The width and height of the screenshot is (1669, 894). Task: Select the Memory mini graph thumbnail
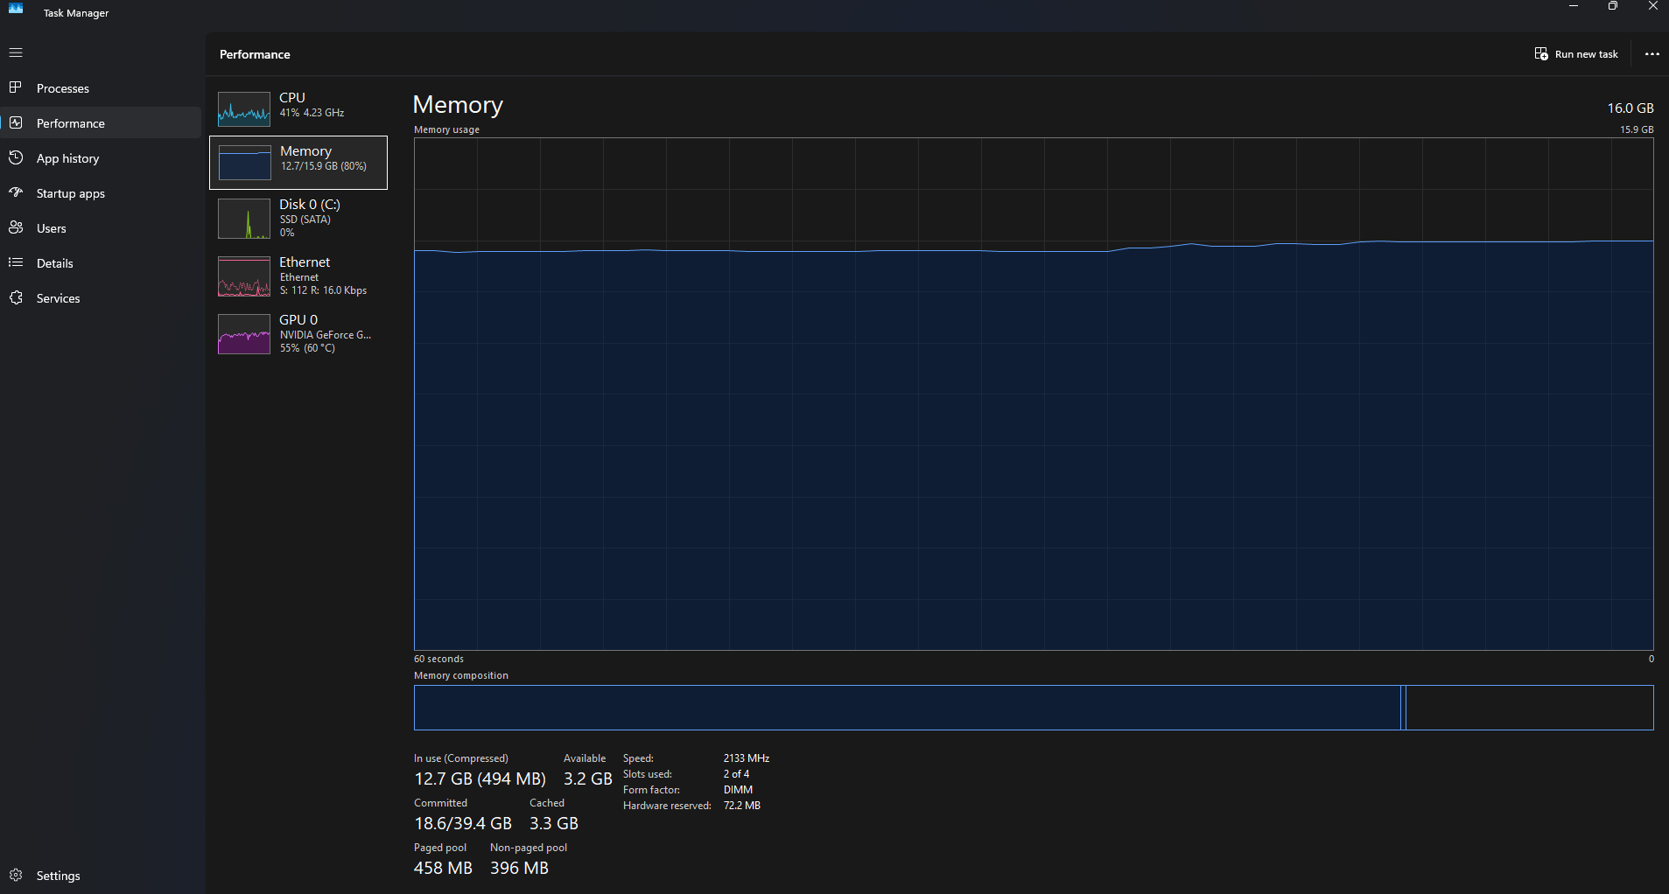tap(244, 163)
